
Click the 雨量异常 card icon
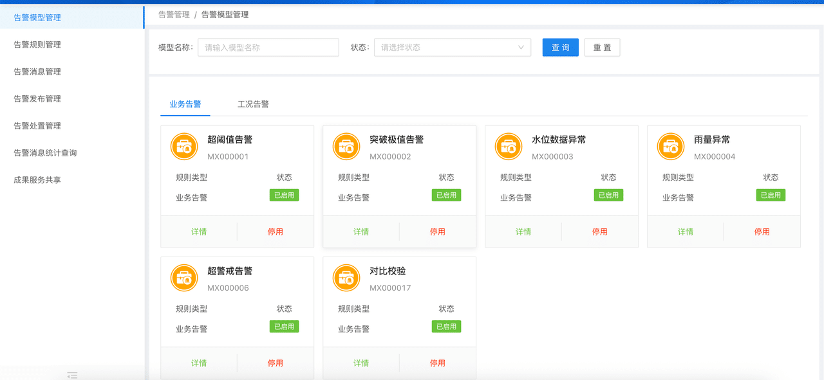click(671, 147)
